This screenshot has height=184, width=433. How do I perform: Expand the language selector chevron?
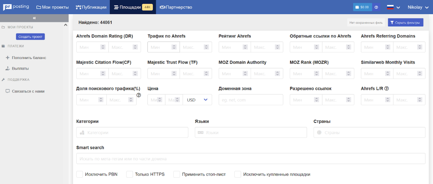[x=398, y=7]
